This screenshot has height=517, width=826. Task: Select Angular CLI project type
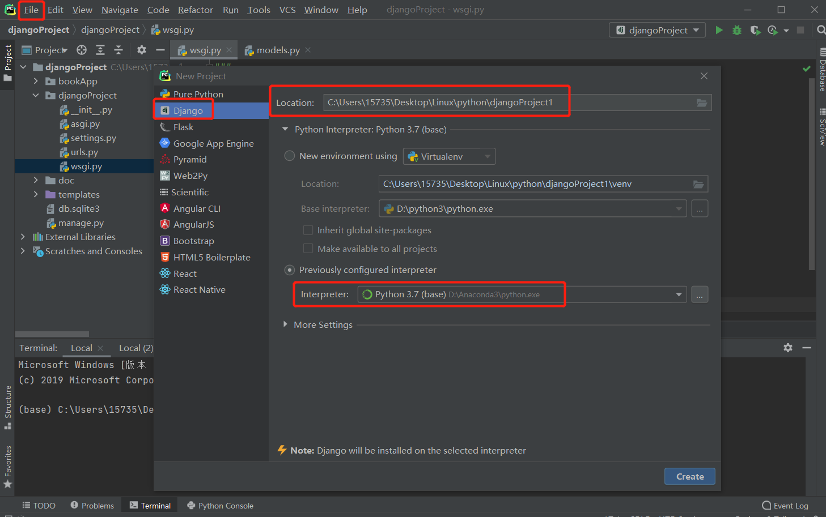click(x=211, y=208)
